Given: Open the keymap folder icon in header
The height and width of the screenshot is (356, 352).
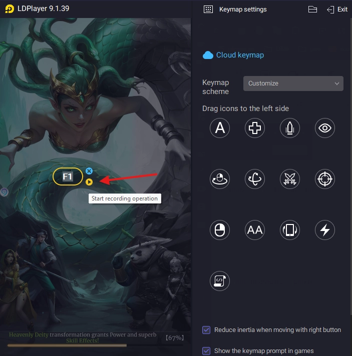Looking at the screenshot, I should coord(312,9).
